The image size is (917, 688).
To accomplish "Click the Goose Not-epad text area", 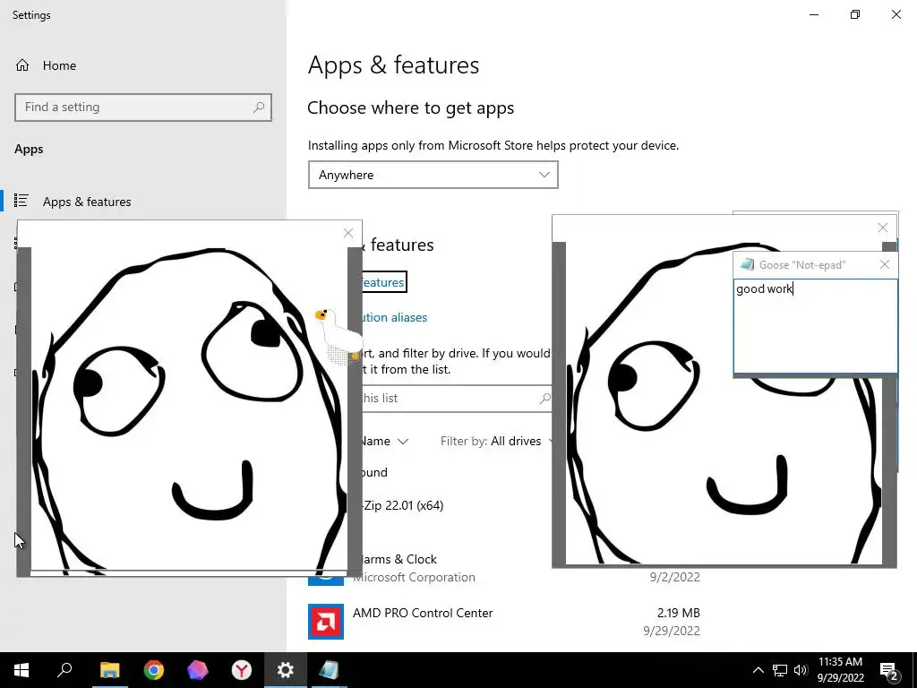I will [x=815, y=326].
